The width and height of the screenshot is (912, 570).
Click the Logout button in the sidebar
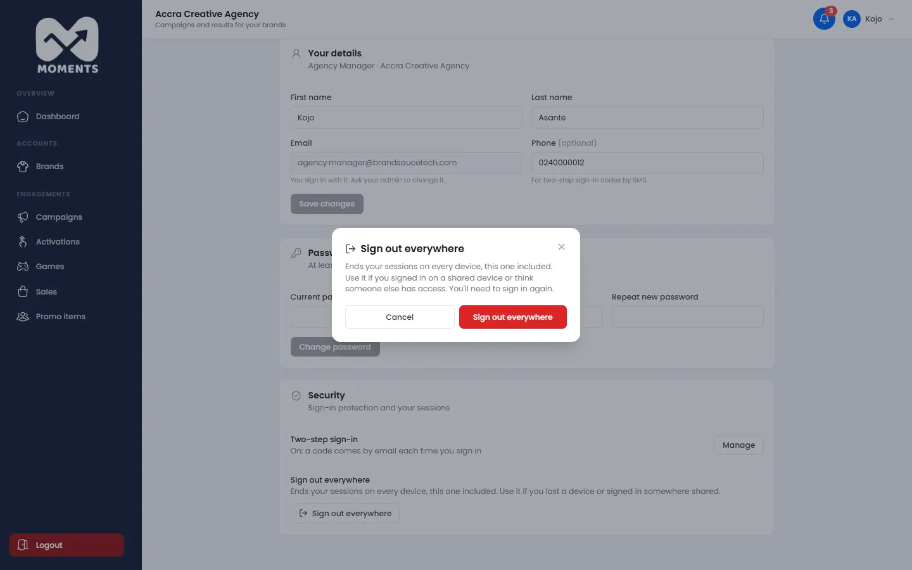pos(66,545)
